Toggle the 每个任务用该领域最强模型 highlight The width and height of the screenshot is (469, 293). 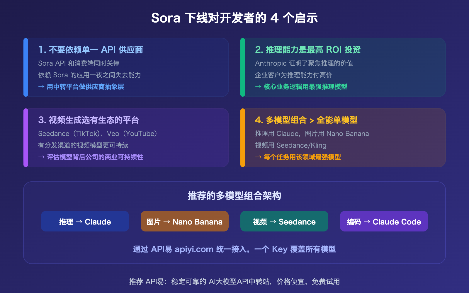point(298,157)
